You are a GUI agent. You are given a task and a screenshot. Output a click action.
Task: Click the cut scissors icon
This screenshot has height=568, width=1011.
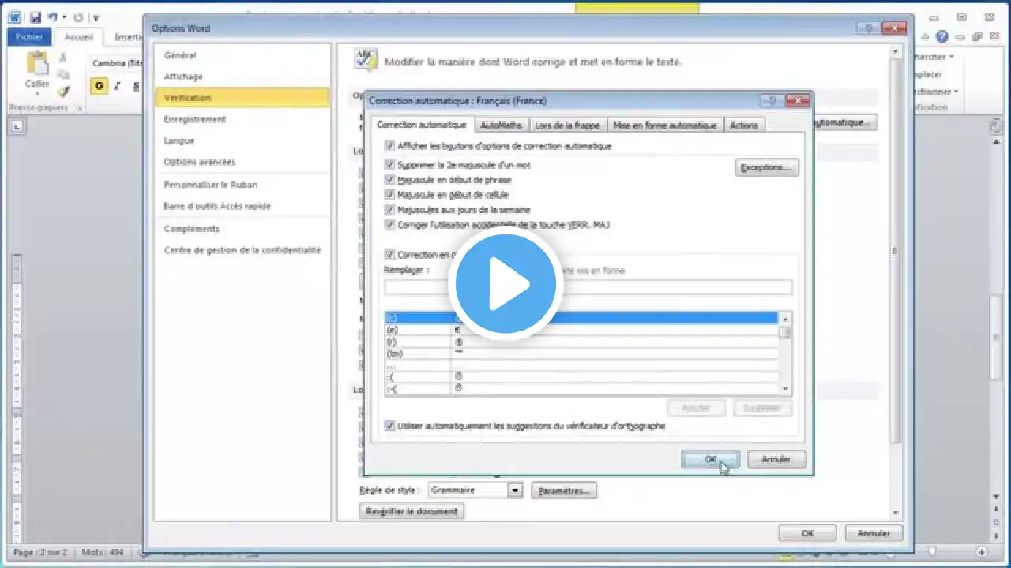tap(63, 58)
